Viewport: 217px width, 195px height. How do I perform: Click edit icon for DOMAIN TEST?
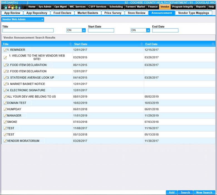pyautogui.click(x=5, y=103)
